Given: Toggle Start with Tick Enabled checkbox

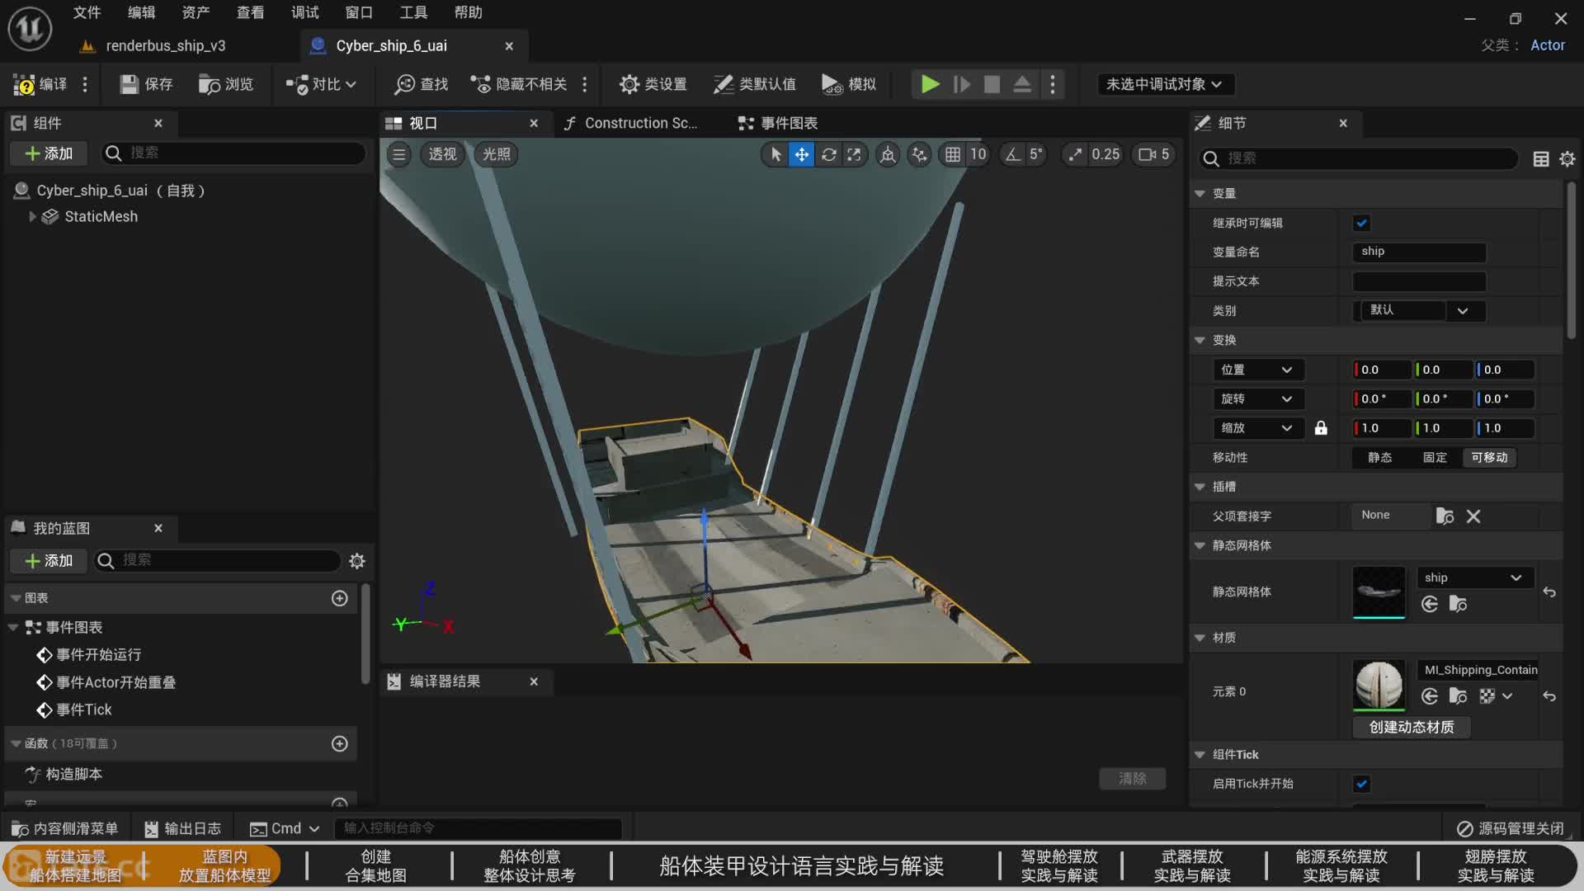Looking at the screenshot, I should (x=1362, y=784).
